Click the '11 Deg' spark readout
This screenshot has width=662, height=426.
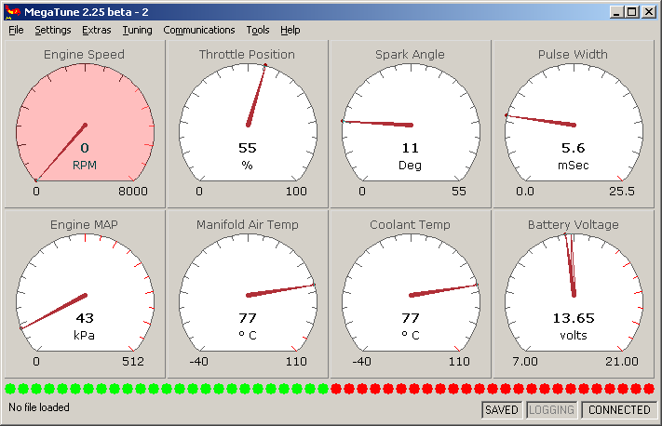pyautogui.click(x=411, y=156)
